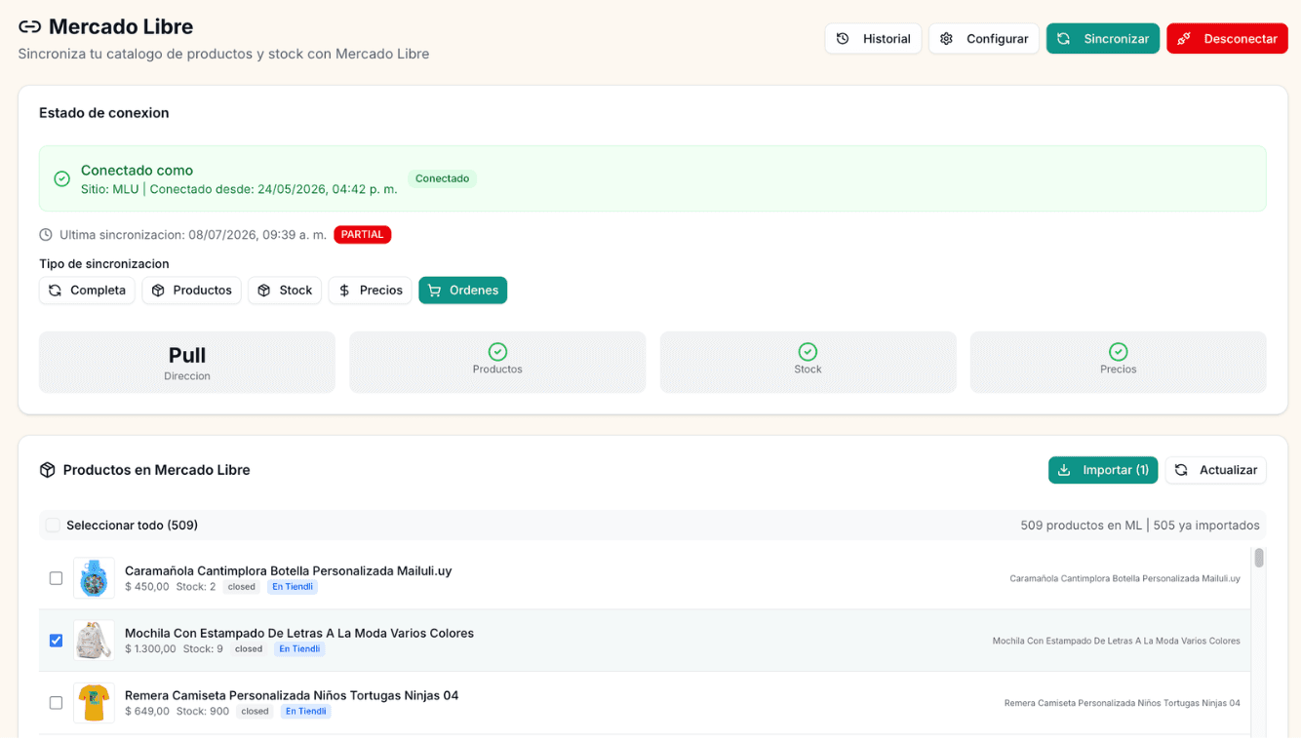Click Importar (1) download button

pyautogui.click(x=1103, y=470)
